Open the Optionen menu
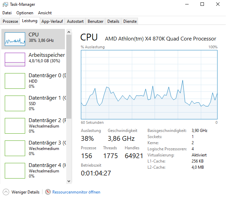The width and height of the screenshot is (226, 202). click(25, 13)
